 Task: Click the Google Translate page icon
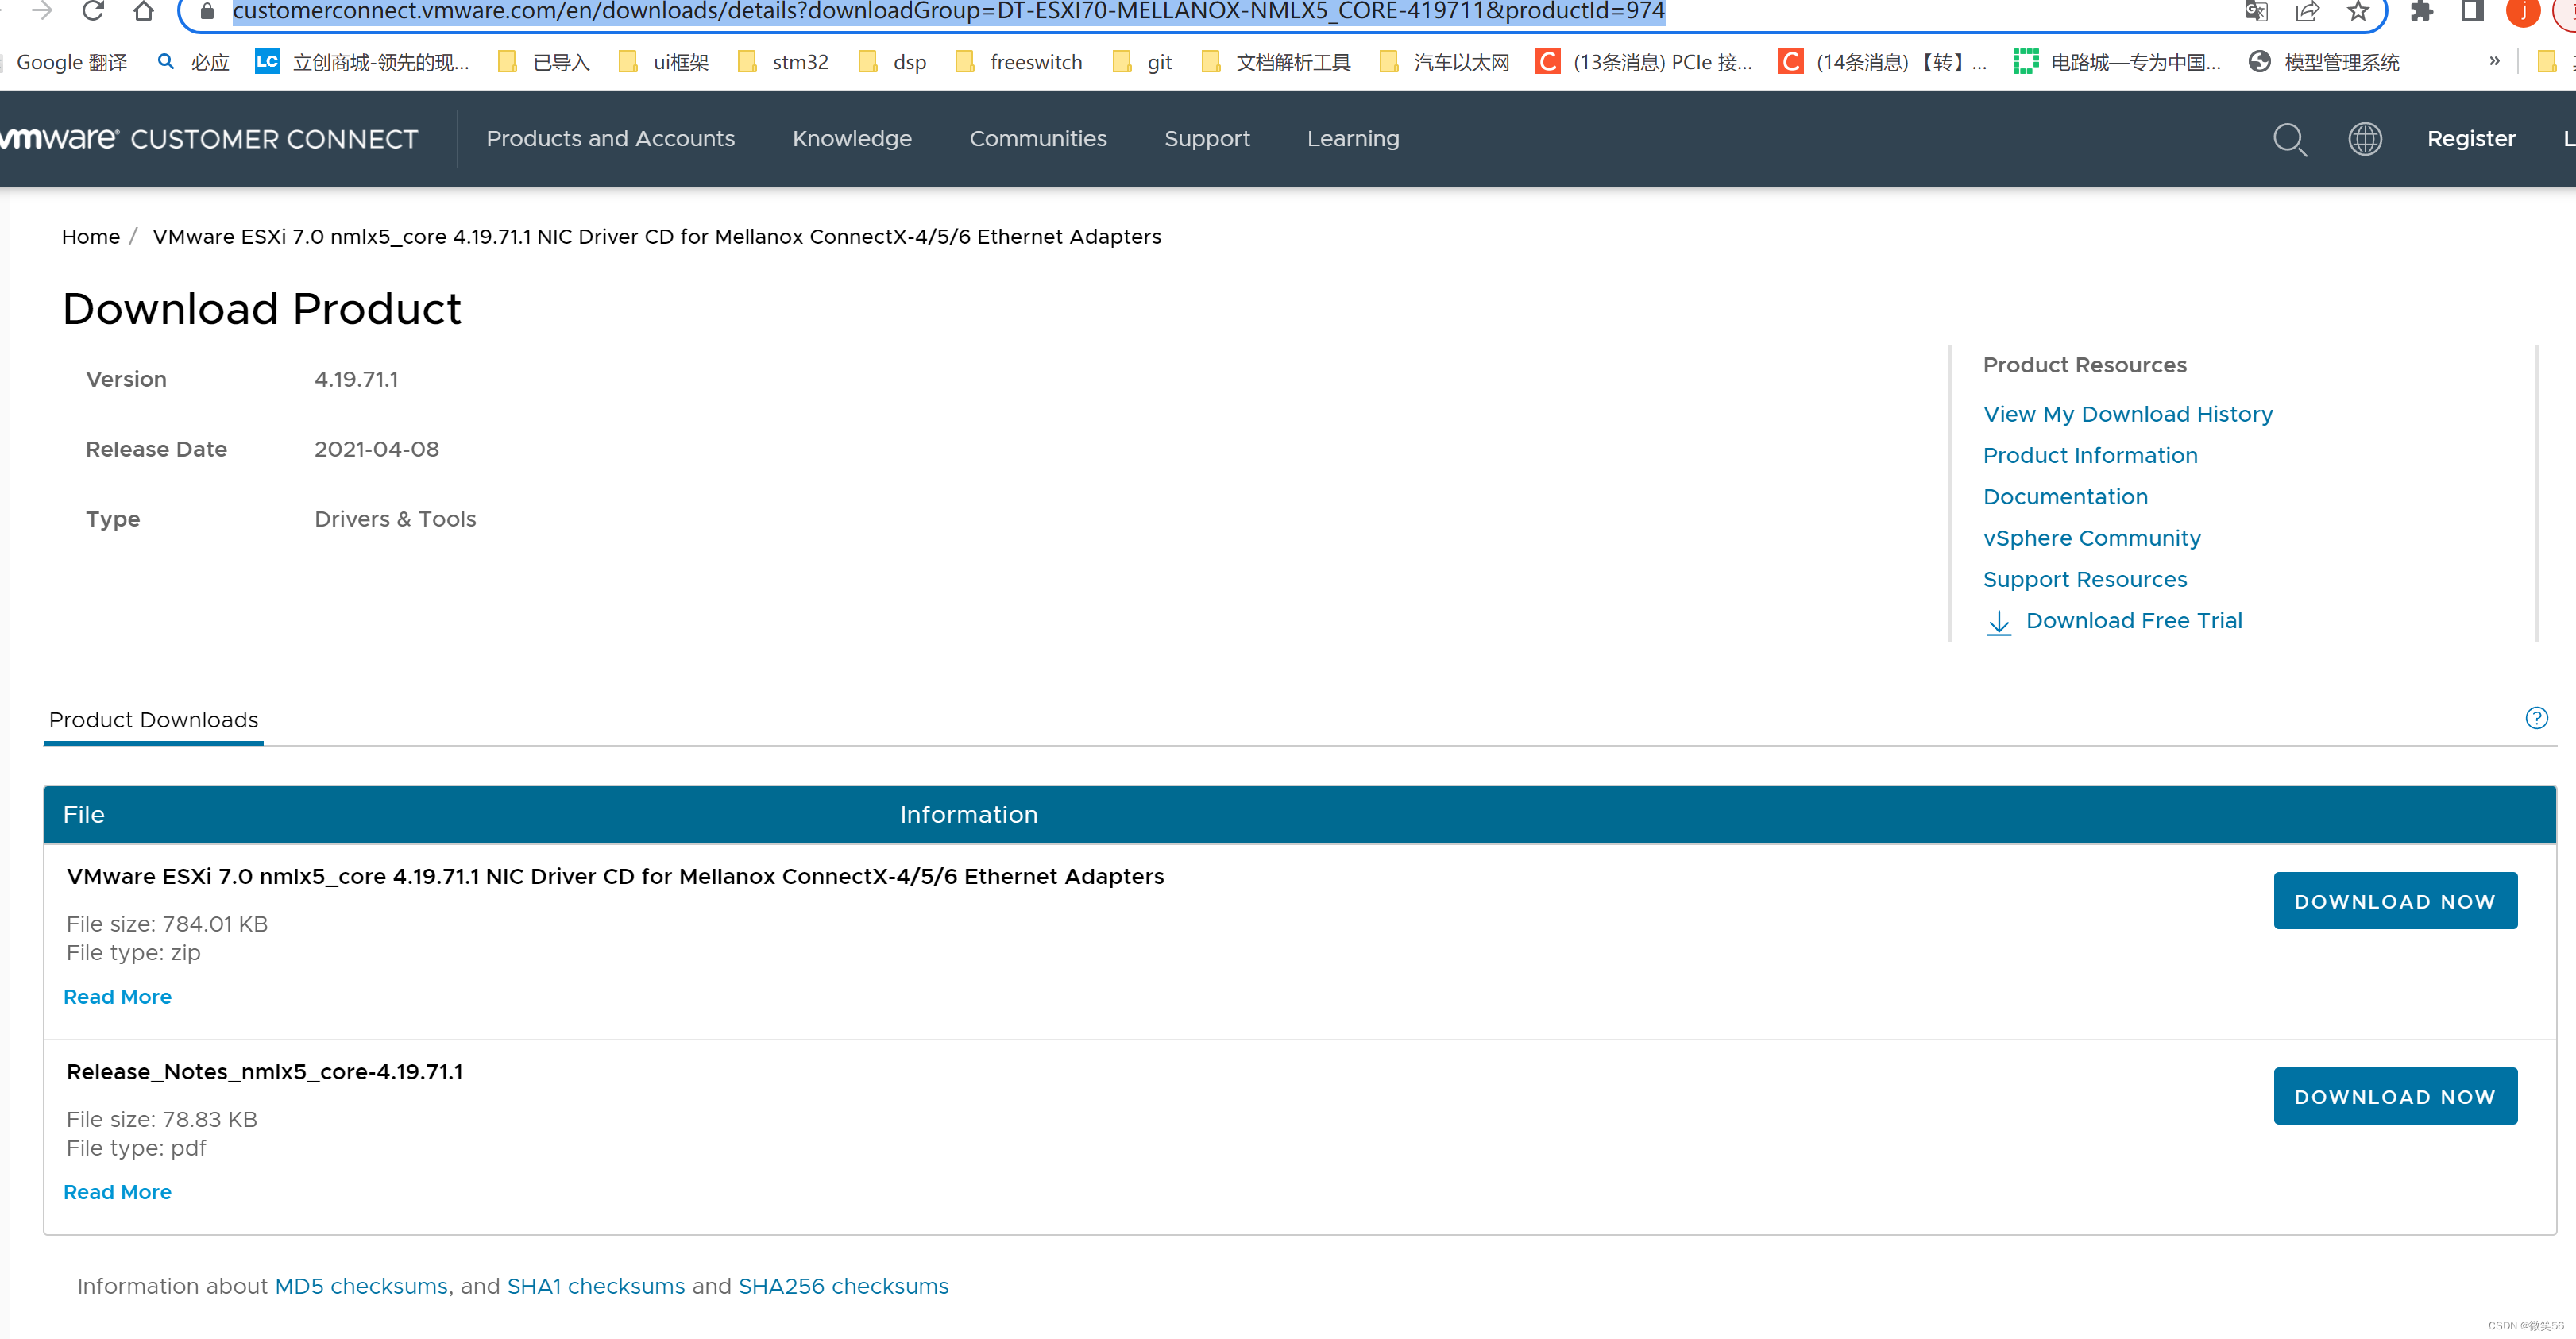point(2256,11)
